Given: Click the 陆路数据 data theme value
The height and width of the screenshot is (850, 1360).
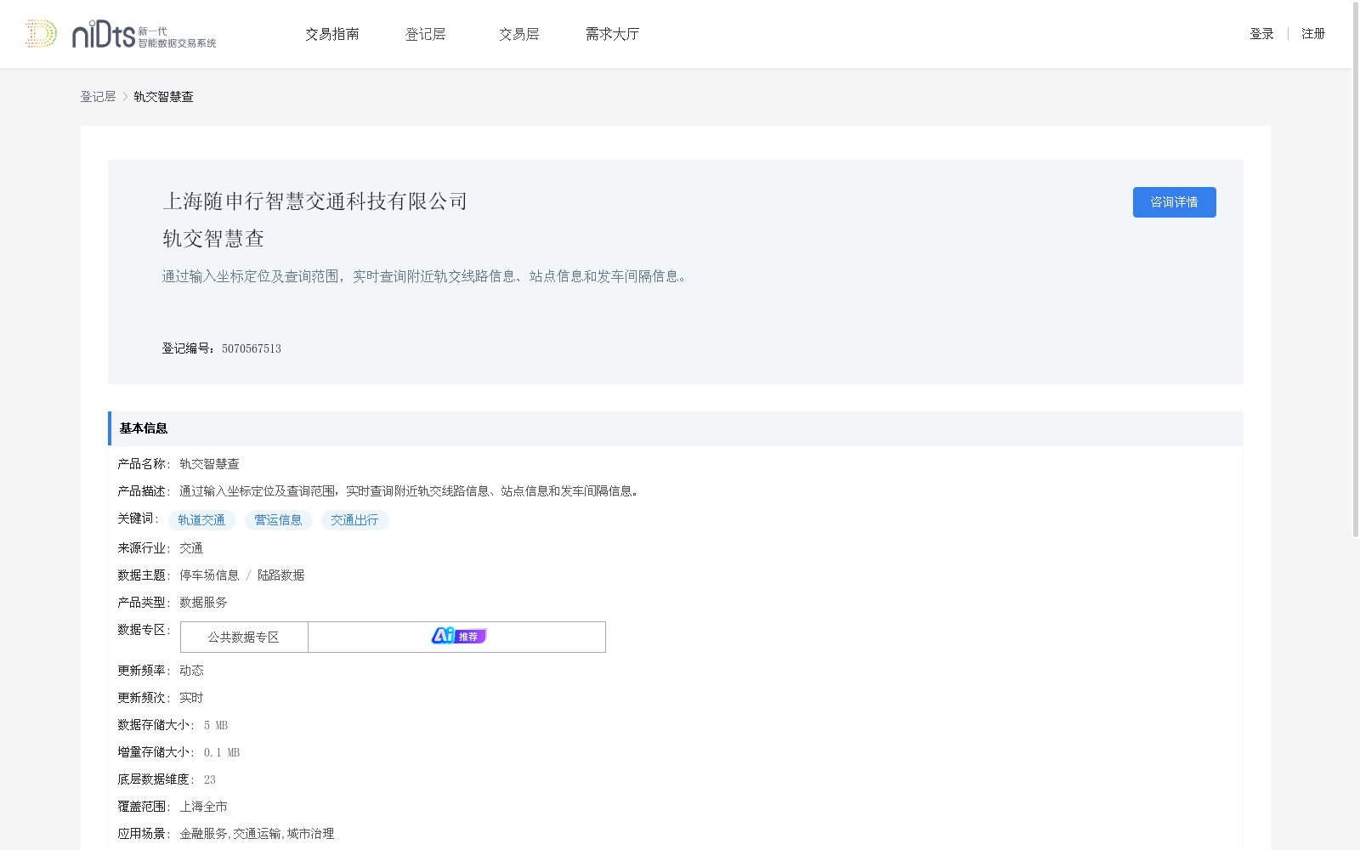Looking at the screenshot, I should (281, 575).
